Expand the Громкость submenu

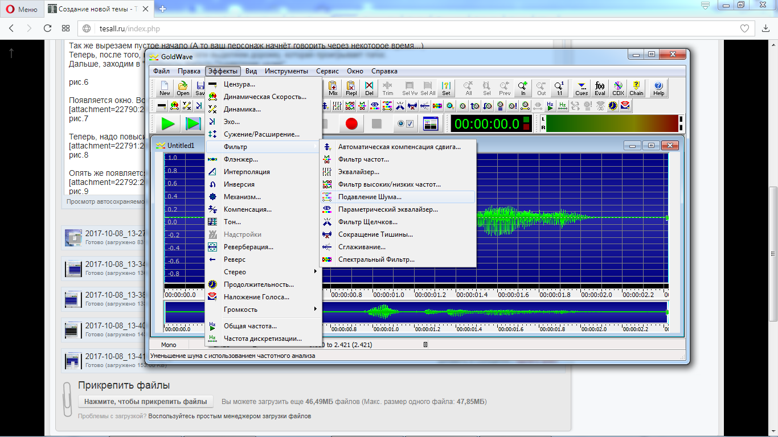click(263, 310)
